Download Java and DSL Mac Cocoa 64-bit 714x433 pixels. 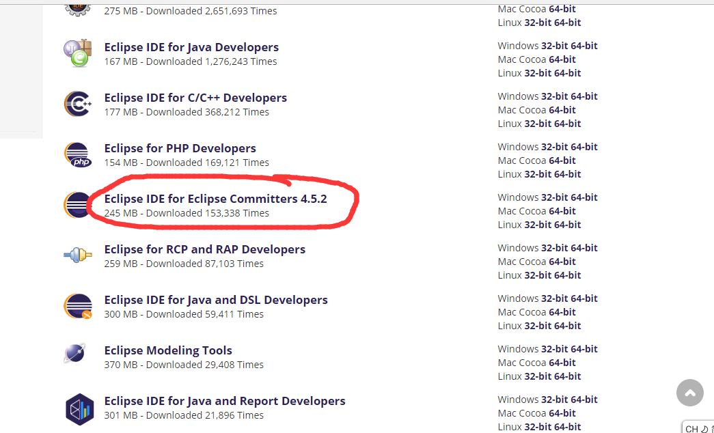[x=562, y=312]
